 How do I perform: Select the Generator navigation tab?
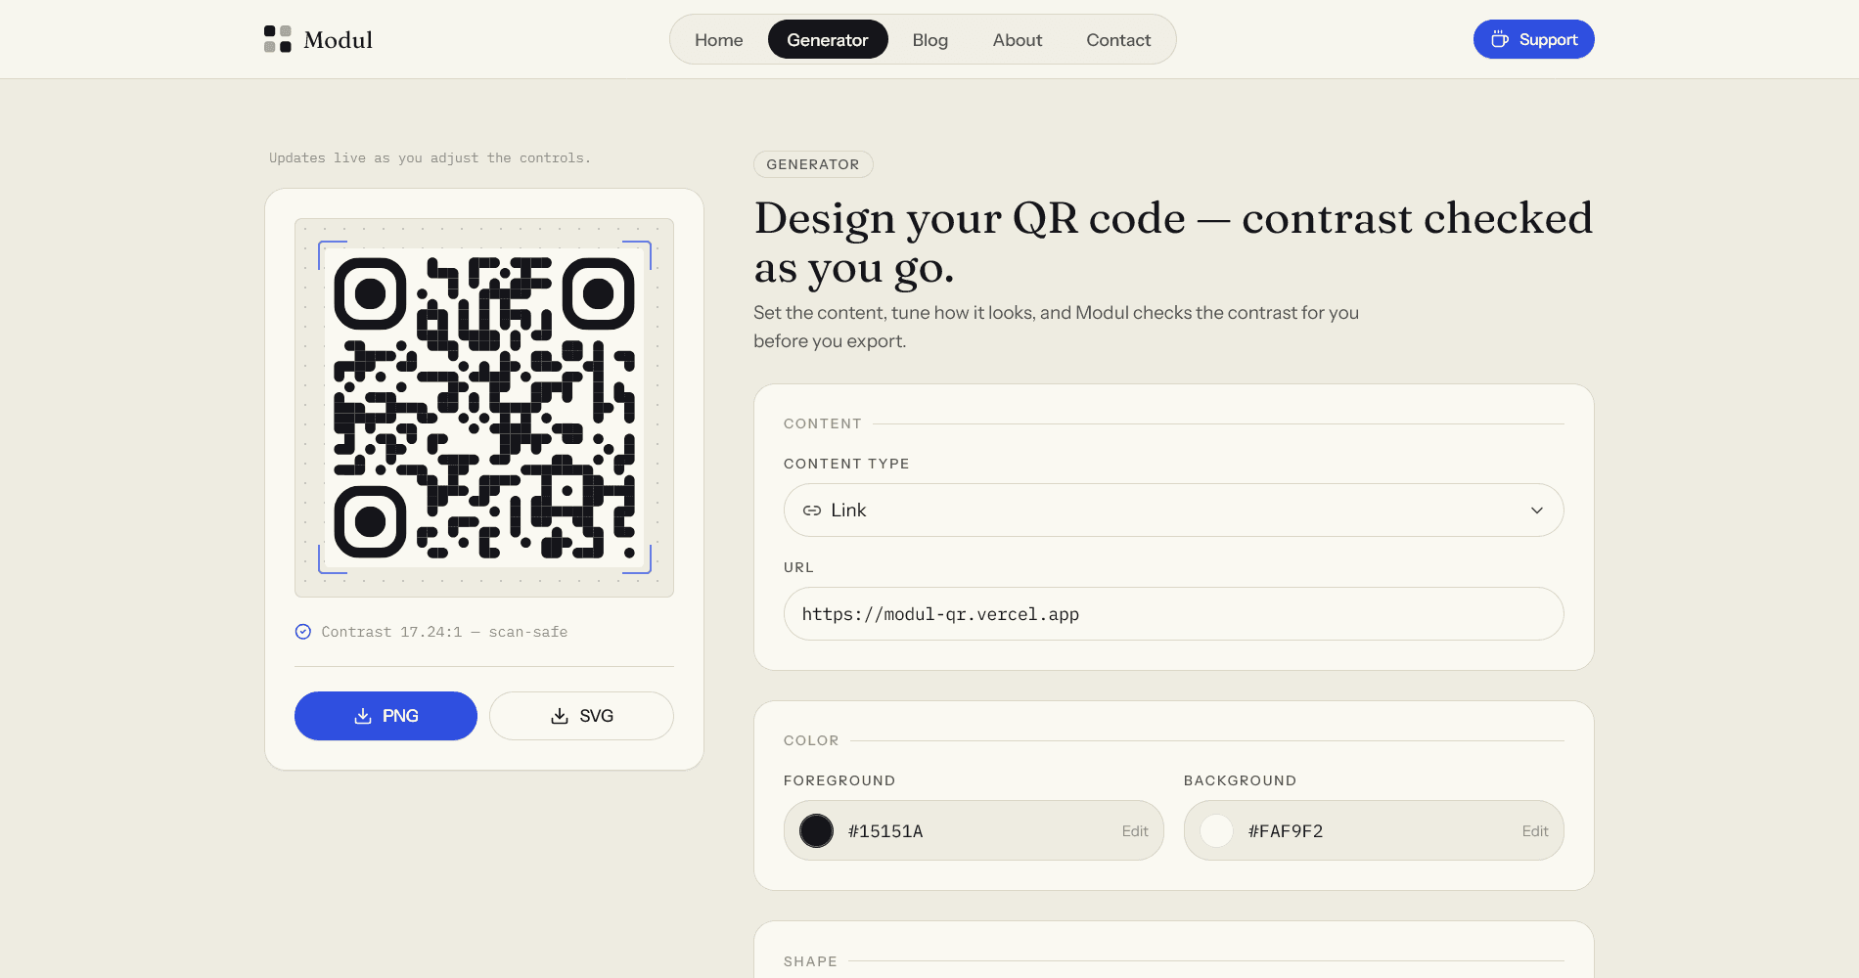click(x=828, y=40)
